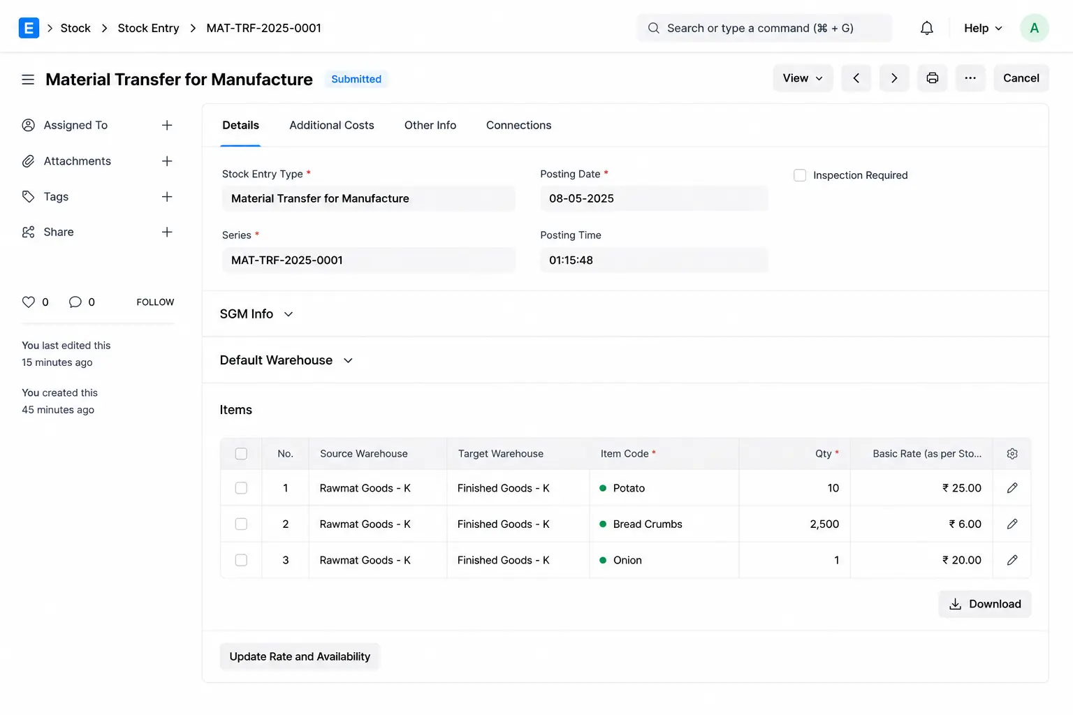Edit the Onion row with pencil
Image resolution: width=1073 pixels, height=715 pixels.
coord(1012,560)
